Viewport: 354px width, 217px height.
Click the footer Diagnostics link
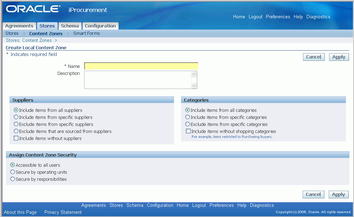(262, 205)
